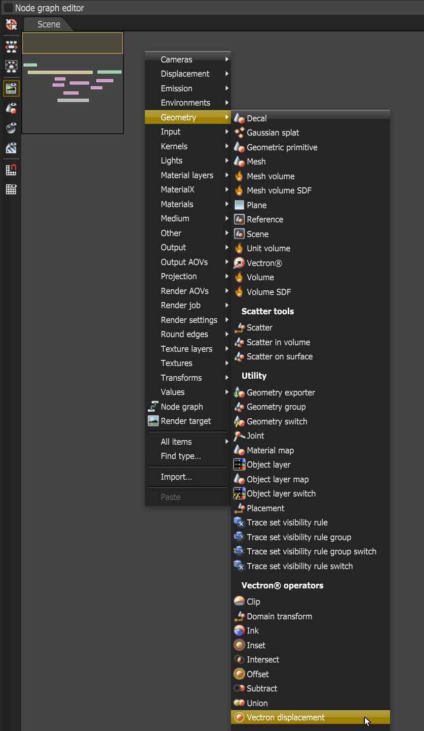Screen dimensions: 424x731
Task: Click the Gaussian splat icon
Action: [x=239, y=132]
